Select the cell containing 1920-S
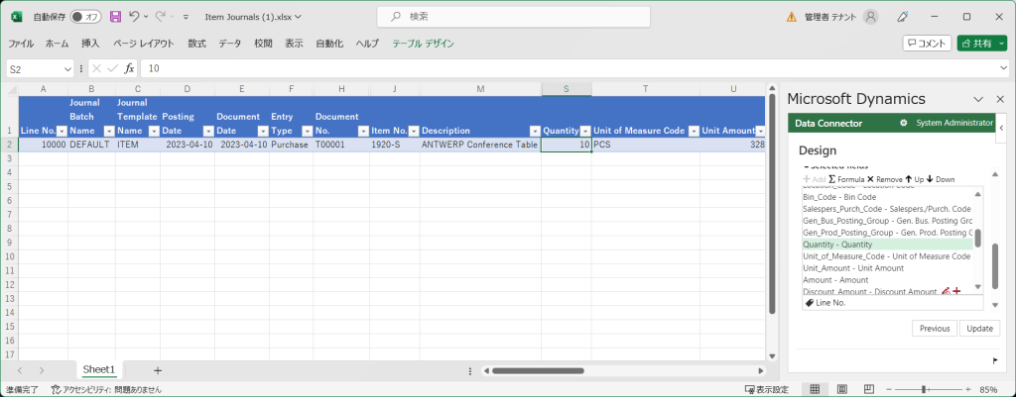This screenshot has width=1016, height=397. coord(395,145)
